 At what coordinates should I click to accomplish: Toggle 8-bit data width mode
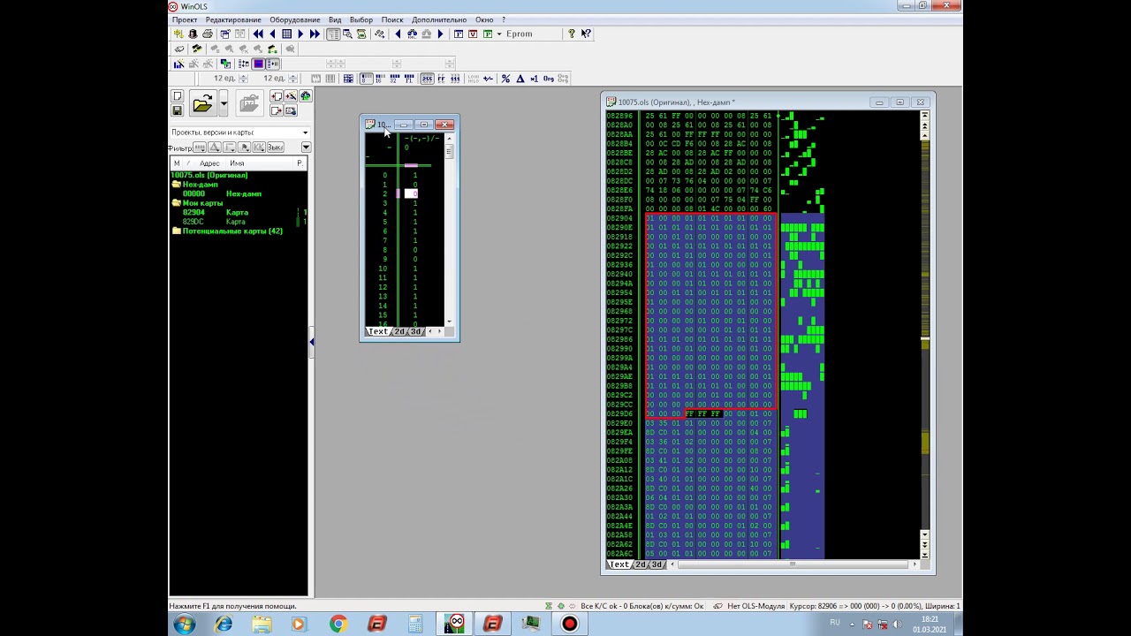click(366, 79)
